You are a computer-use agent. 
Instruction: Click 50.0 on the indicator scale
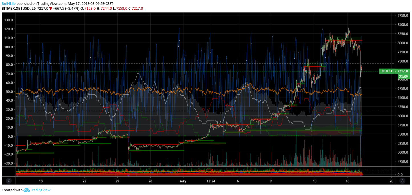coord(10,92)
